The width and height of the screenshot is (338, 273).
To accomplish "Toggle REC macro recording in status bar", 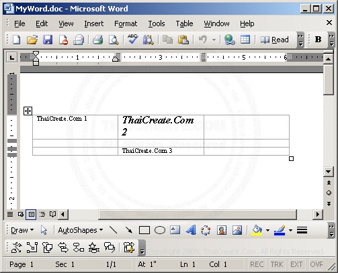I will [257, 264].
